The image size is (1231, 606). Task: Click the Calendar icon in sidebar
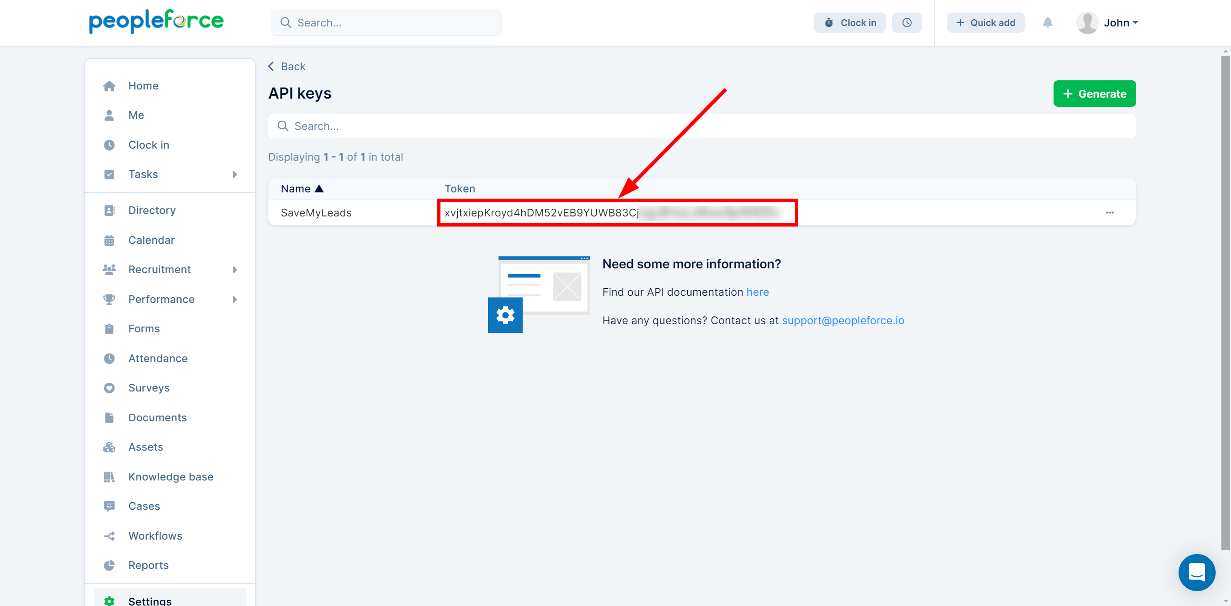click(x=110, y=240)
